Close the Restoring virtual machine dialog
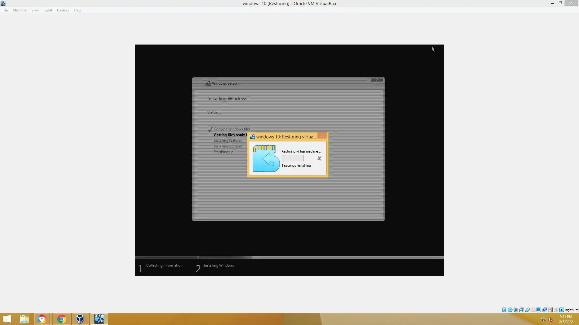The width and height of the screenshot is (579, 325). 322,136
